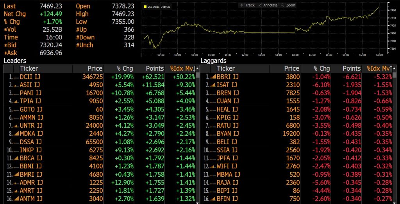Click the Net Chg value +124.49
This screenshot has width=400, height=204.
(50, 14)
